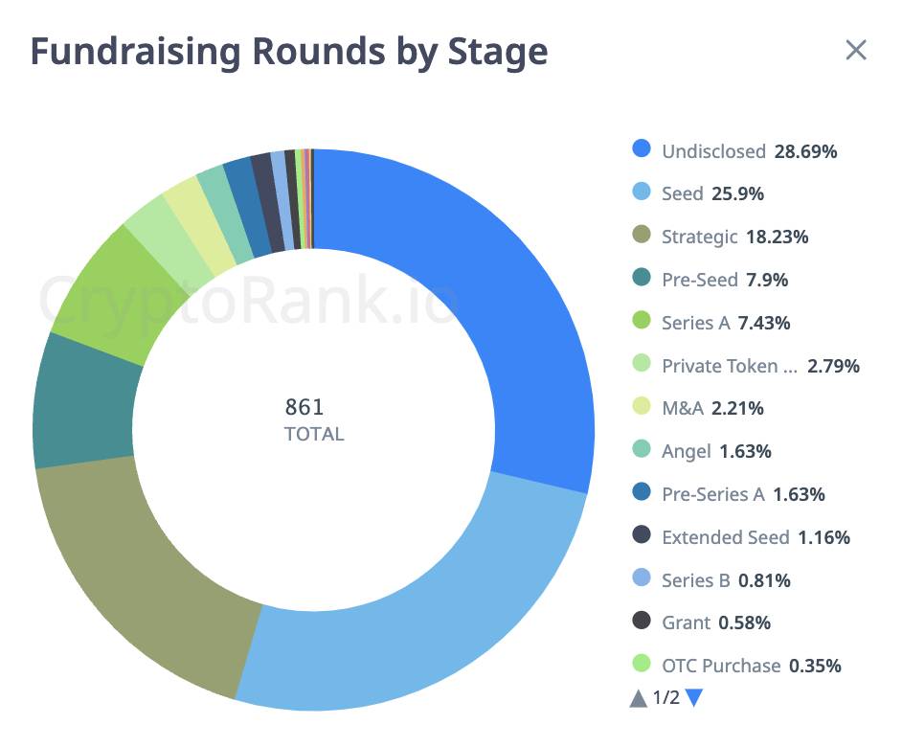Close the Fundraising Rounds by Stage panel
This screenshot has width=902, height=747.
pos(855,51)
